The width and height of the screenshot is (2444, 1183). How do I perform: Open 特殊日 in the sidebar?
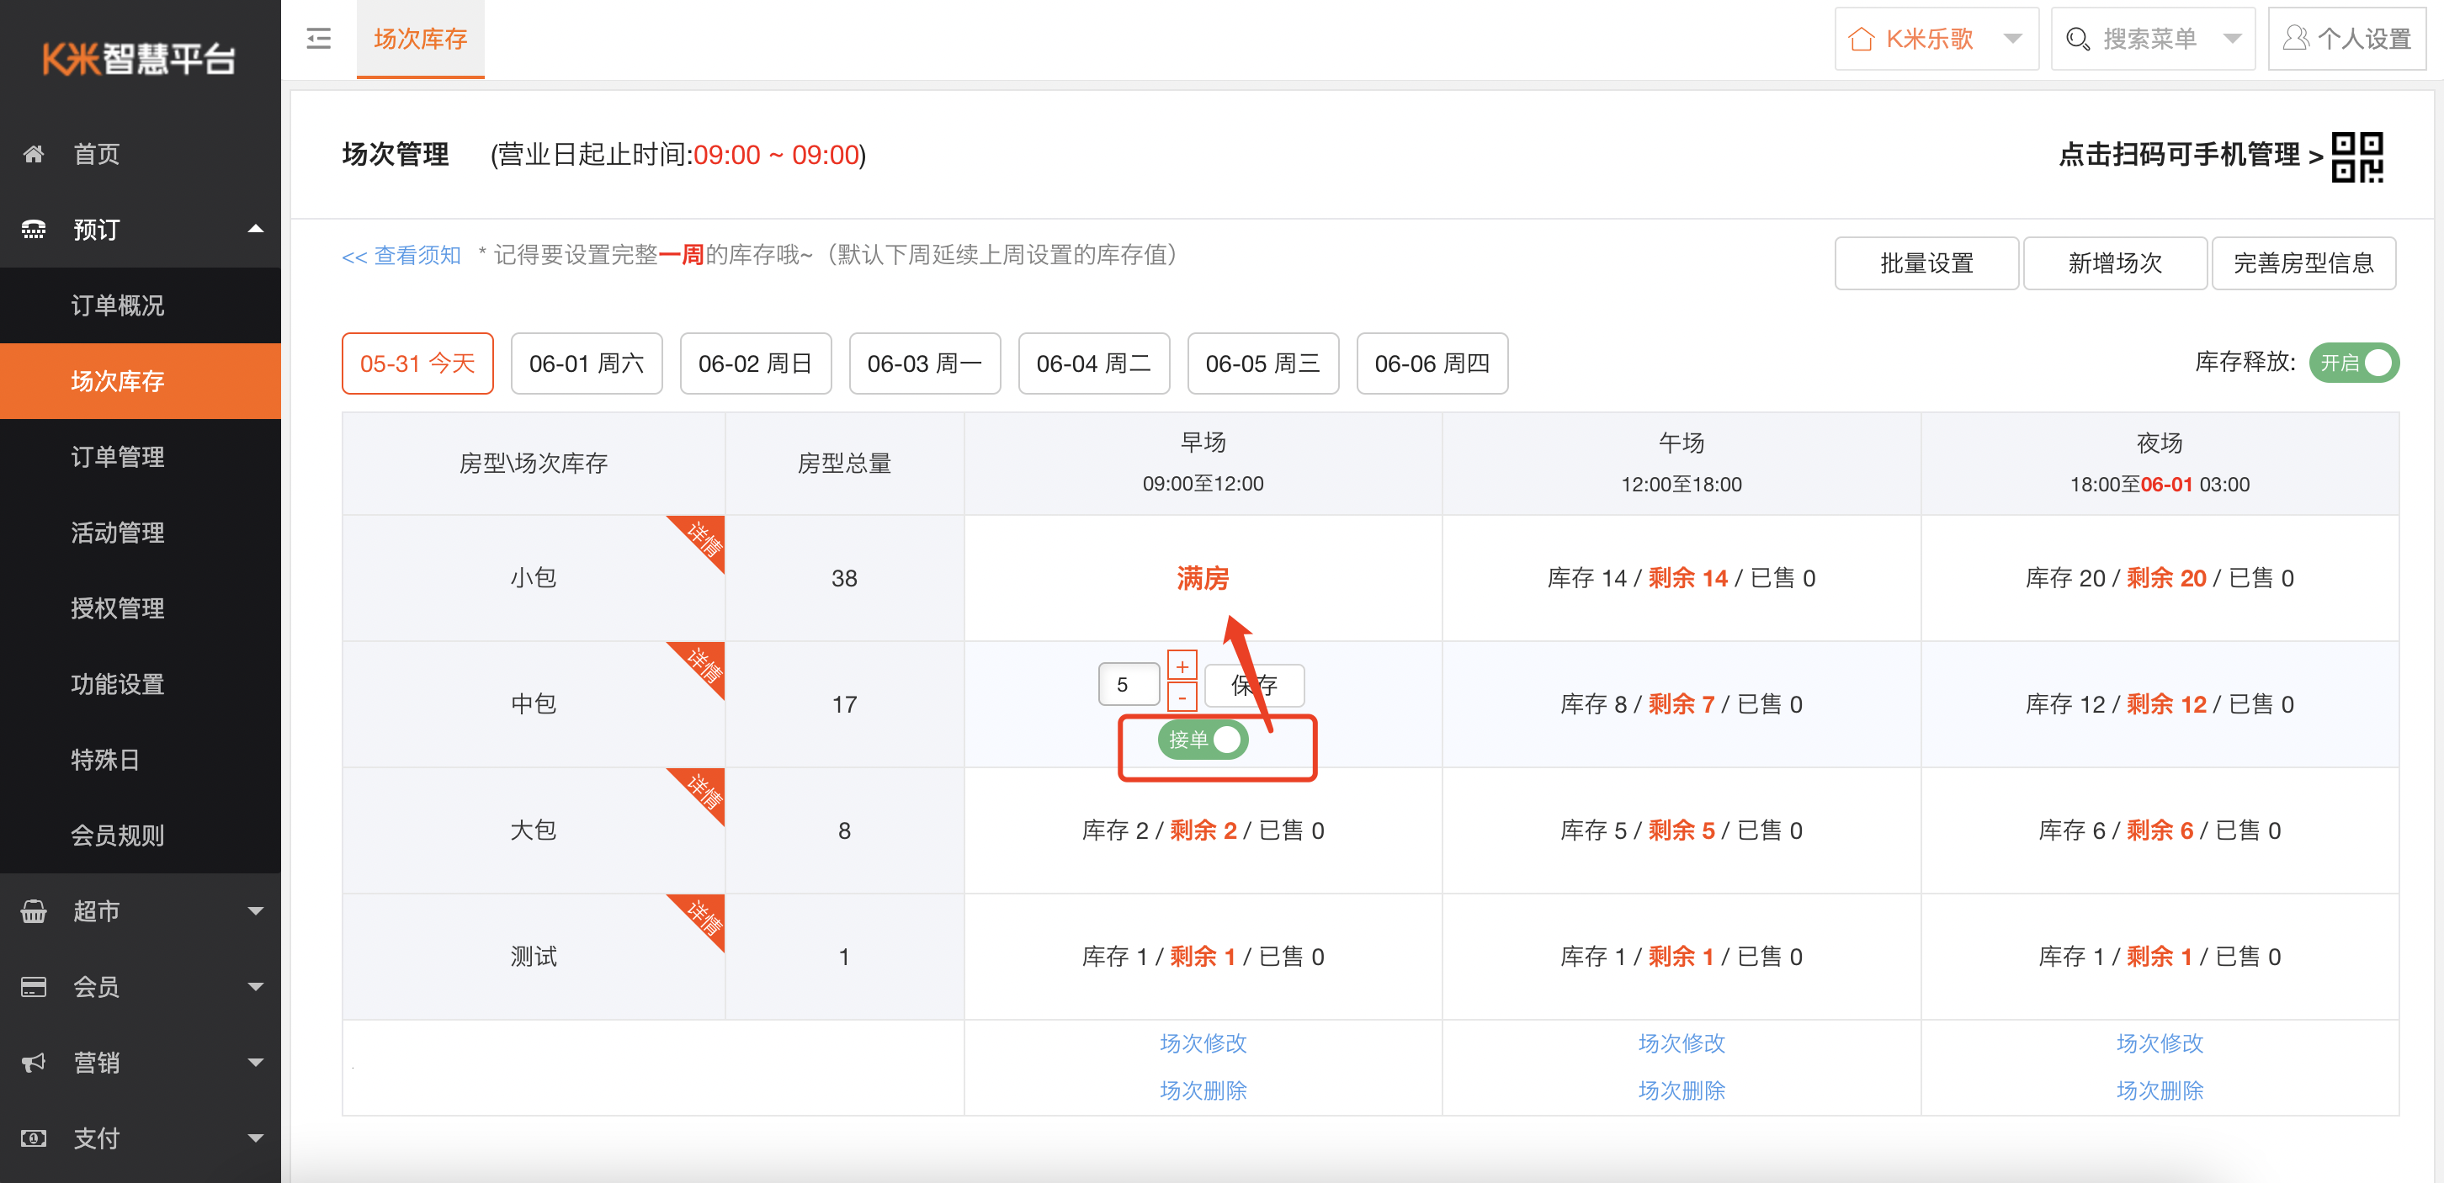pyautogui.click(x=141, y=760)
